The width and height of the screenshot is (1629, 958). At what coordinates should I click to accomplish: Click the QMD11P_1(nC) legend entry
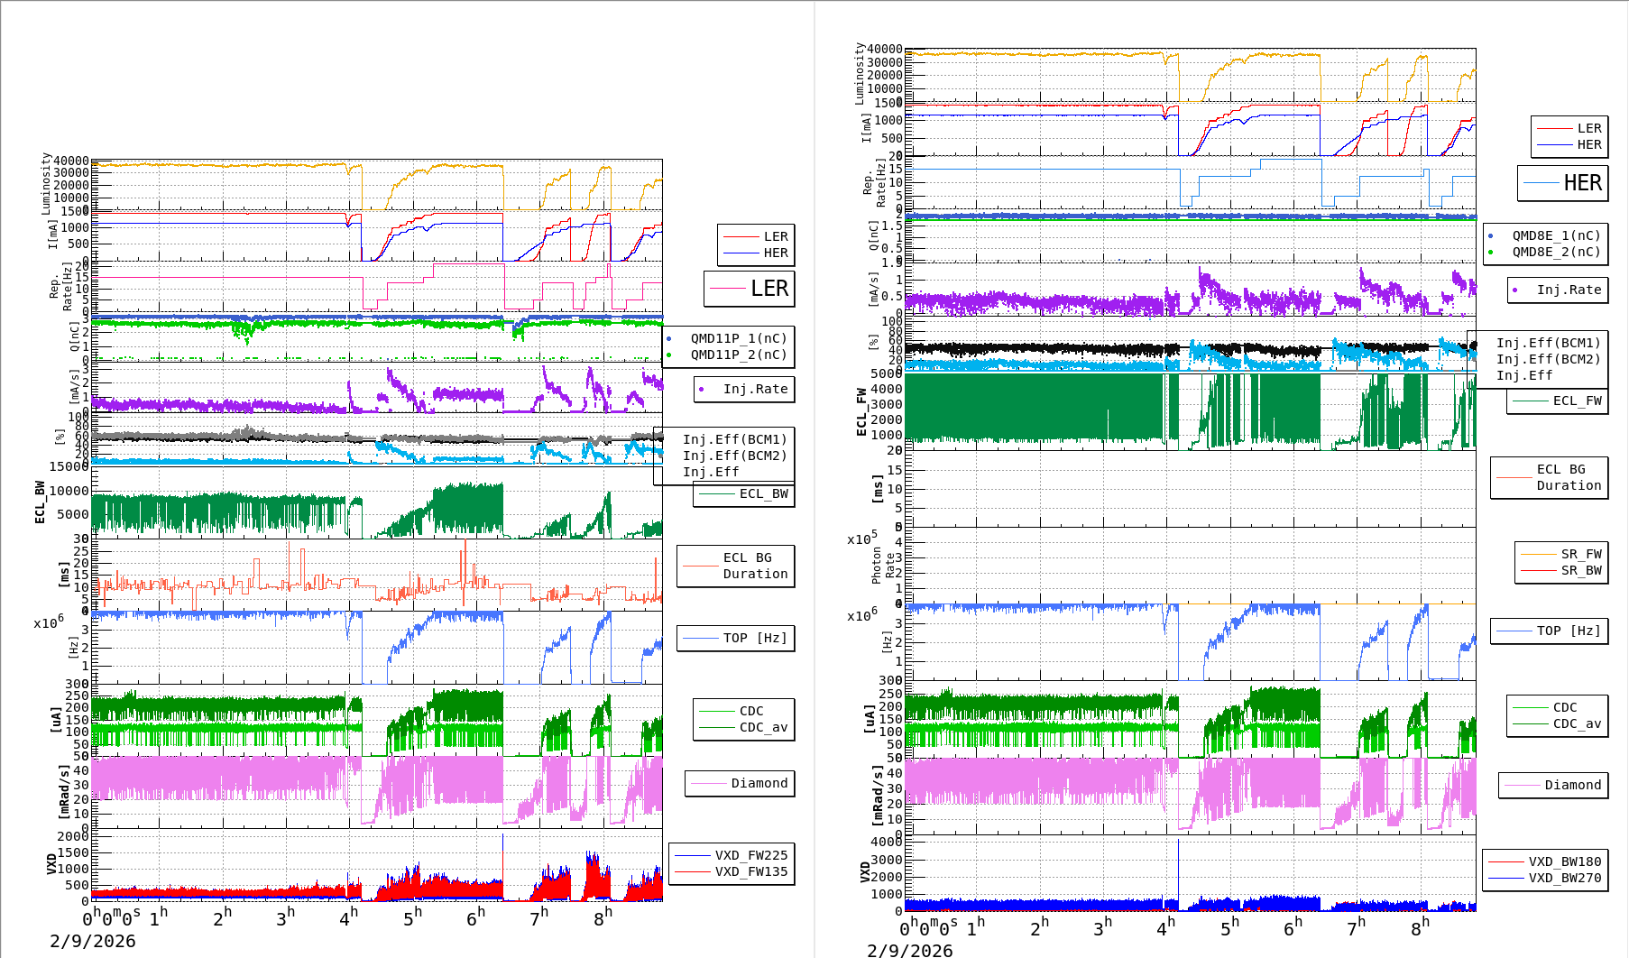738,338
